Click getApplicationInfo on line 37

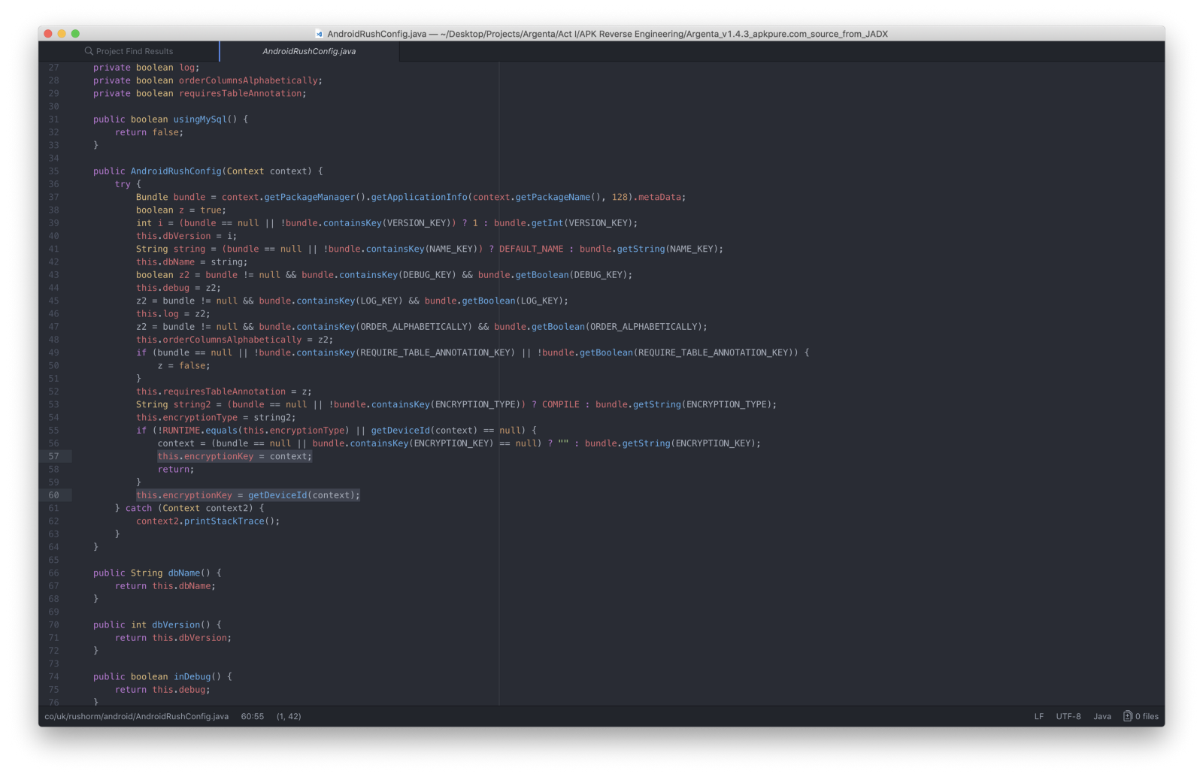pyautogui.click(x=419, y=197)
